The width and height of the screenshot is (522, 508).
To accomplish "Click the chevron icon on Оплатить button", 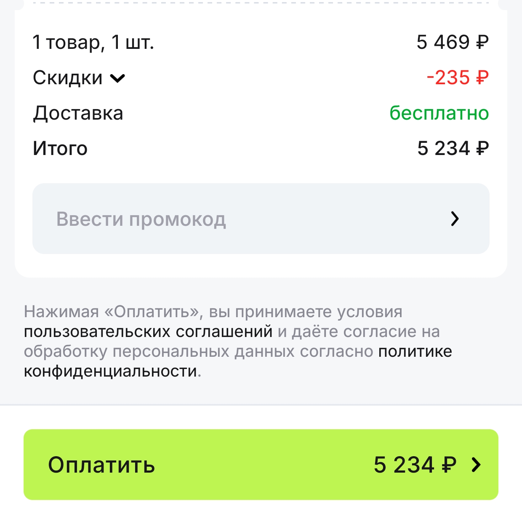I will pos(476,465).
